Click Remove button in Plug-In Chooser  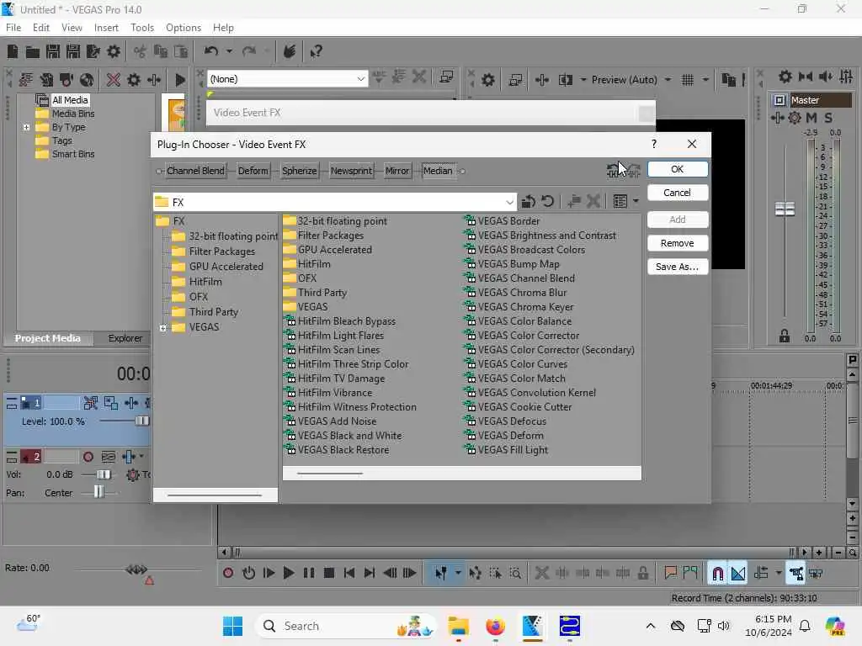pos(678,243)
